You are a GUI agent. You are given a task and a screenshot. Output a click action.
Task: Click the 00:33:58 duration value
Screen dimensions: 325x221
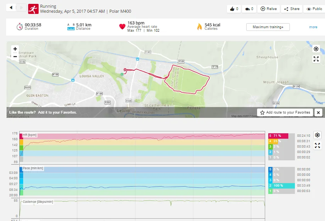coord(33,25)
